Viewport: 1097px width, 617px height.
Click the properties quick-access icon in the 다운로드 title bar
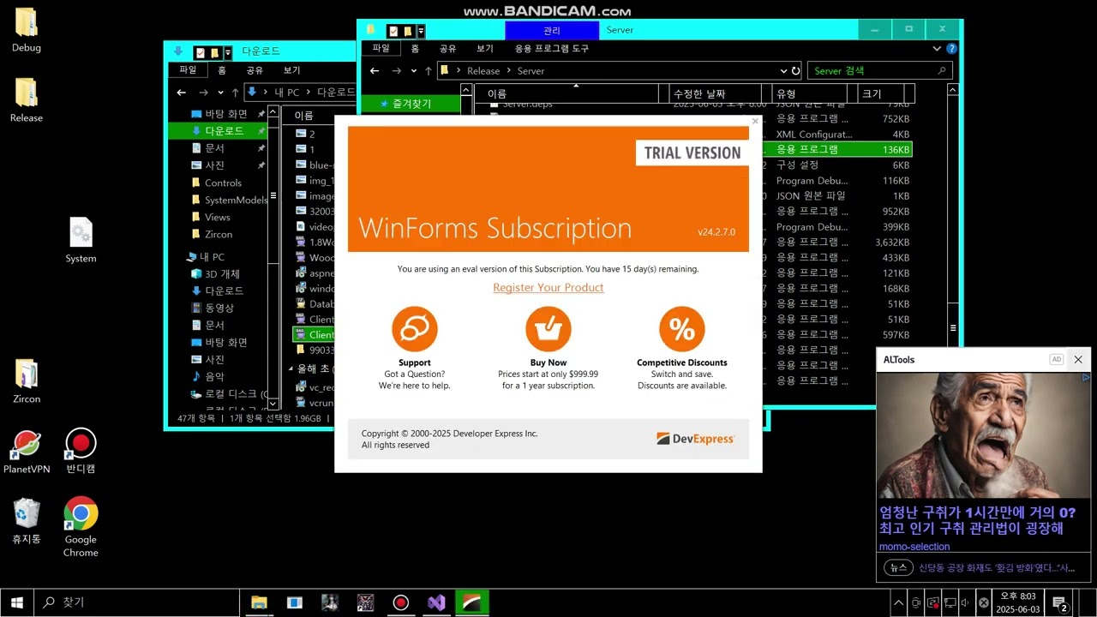(x=200, y=52)
